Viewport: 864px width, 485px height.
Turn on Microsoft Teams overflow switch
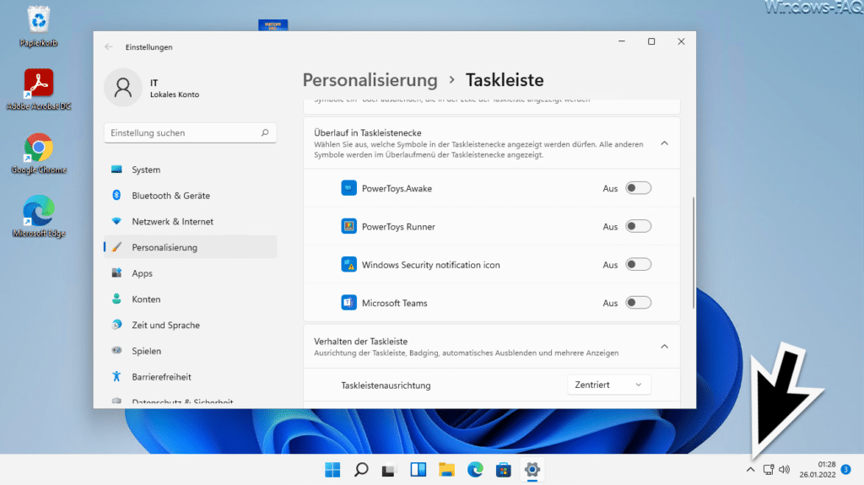coord(638,303)
